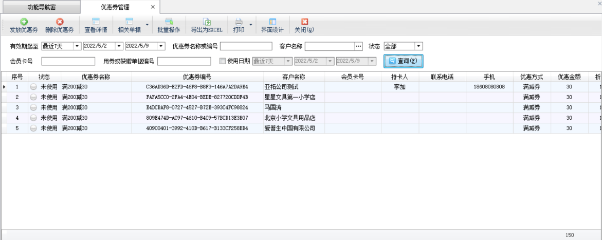Click the 删除优惠券 red delete icon

point(59,22)
